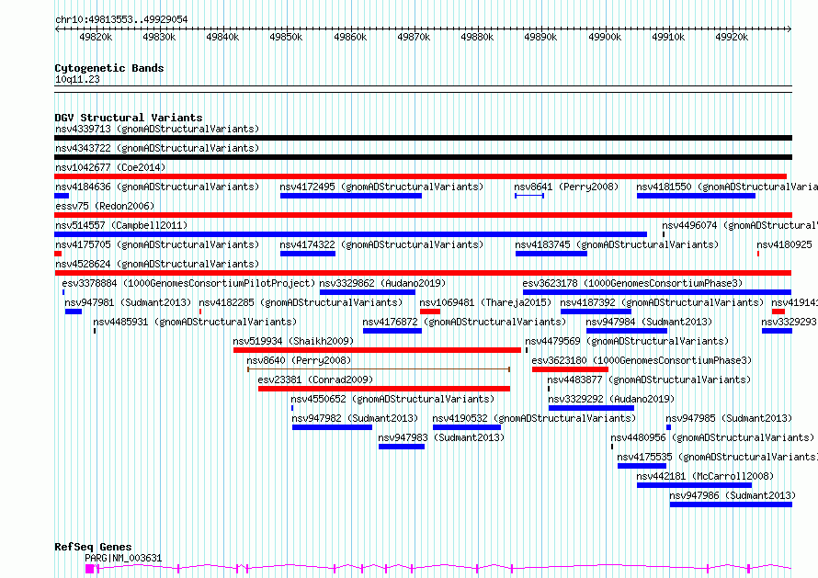Click nsv947985 (Sudmant2013) label
818x578 pixels.
[x=729, y=418]
